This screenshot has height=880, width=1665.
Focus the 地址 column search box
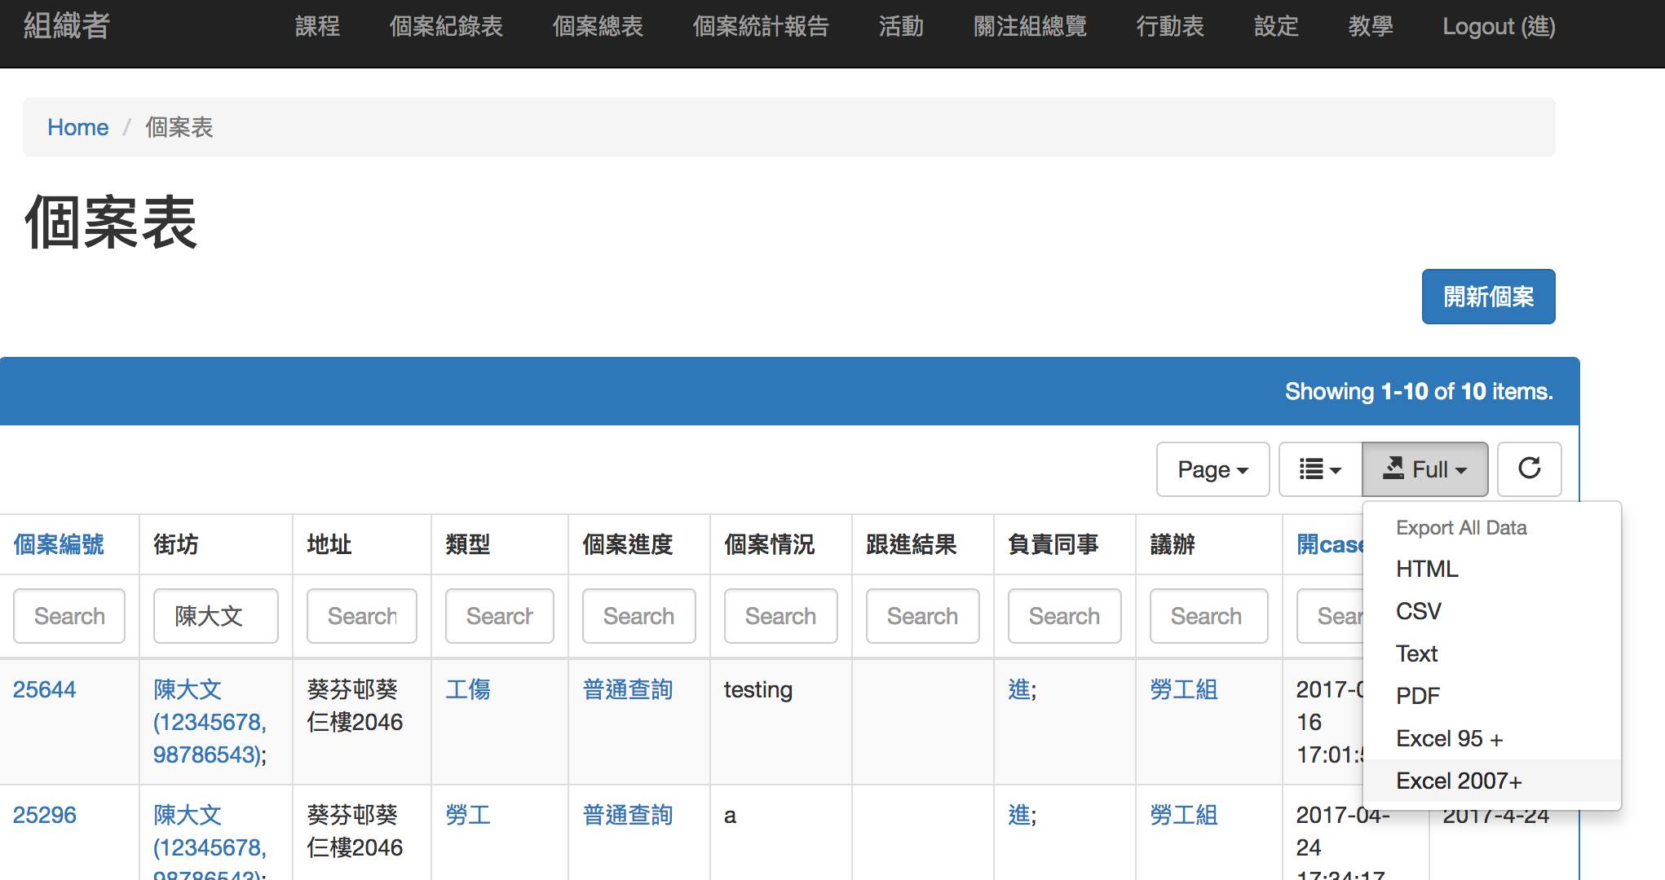point(361,616)
